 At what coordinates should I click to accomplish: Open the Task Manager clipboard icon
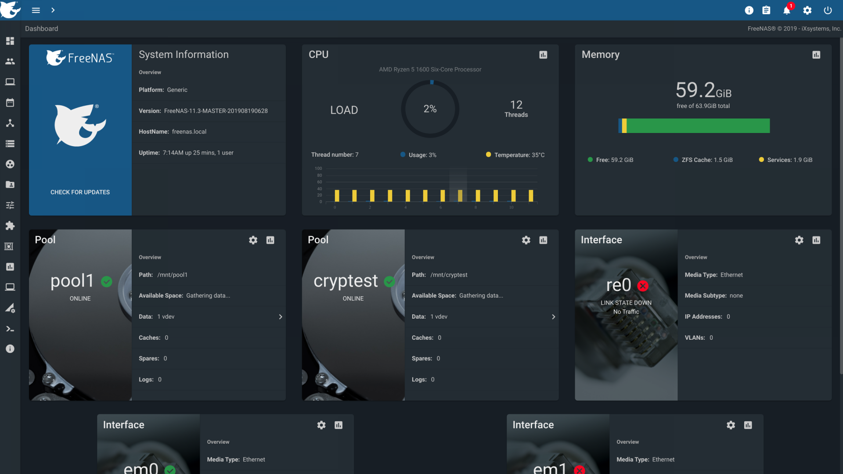(x=766, y=11)
